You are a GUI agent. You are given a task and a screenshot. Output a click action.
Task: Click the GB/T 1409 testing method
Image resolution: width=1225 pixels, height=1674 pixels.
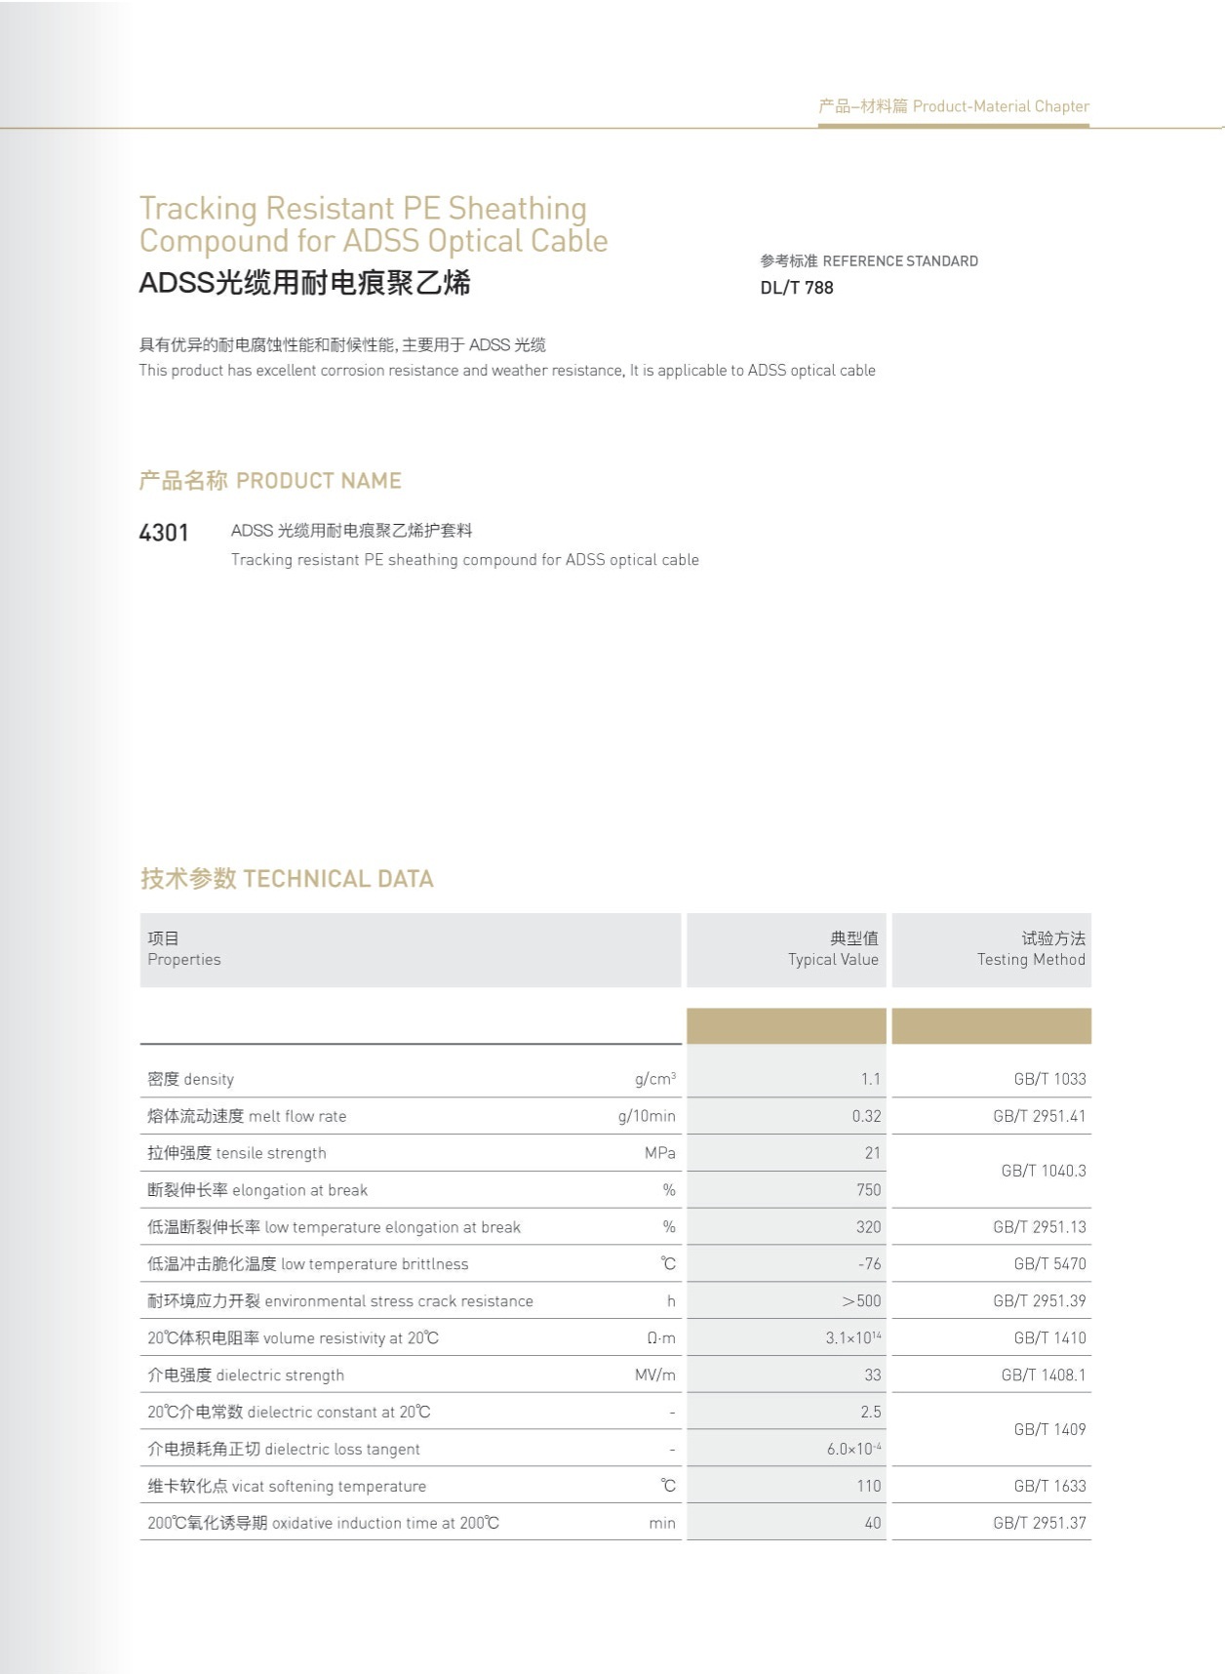pos(1049,1430)
